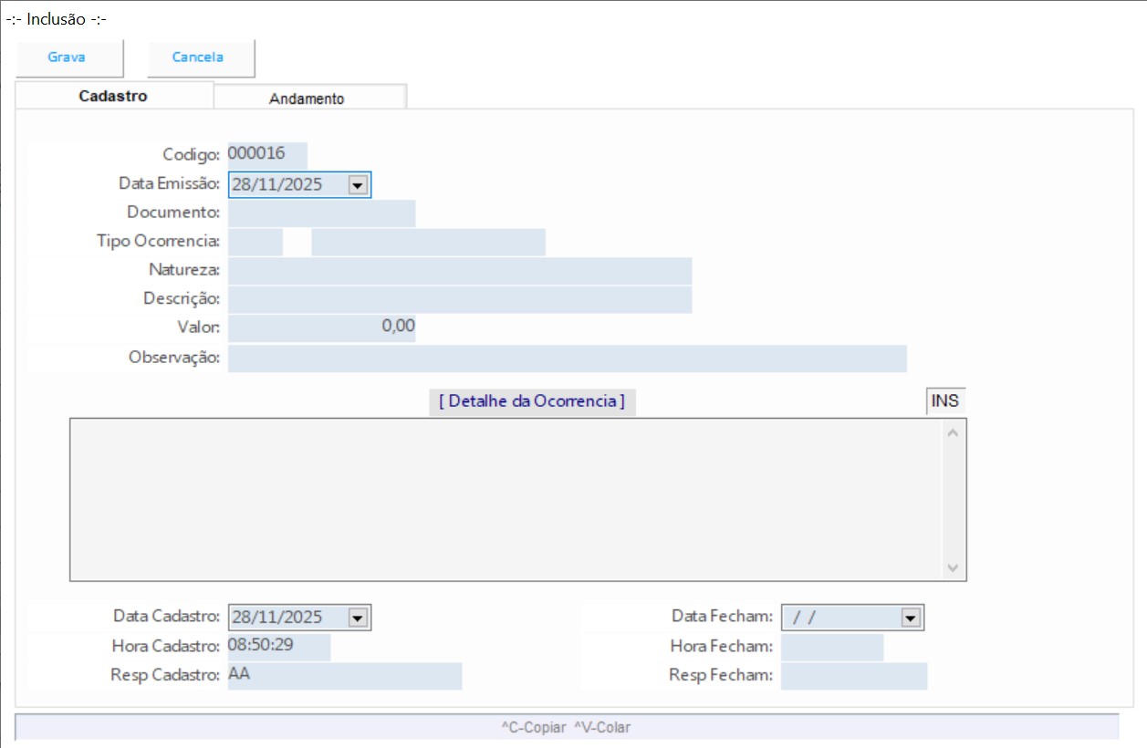Click the Hora Fecham field
The image size is (1147, 748).
[831, 647]
